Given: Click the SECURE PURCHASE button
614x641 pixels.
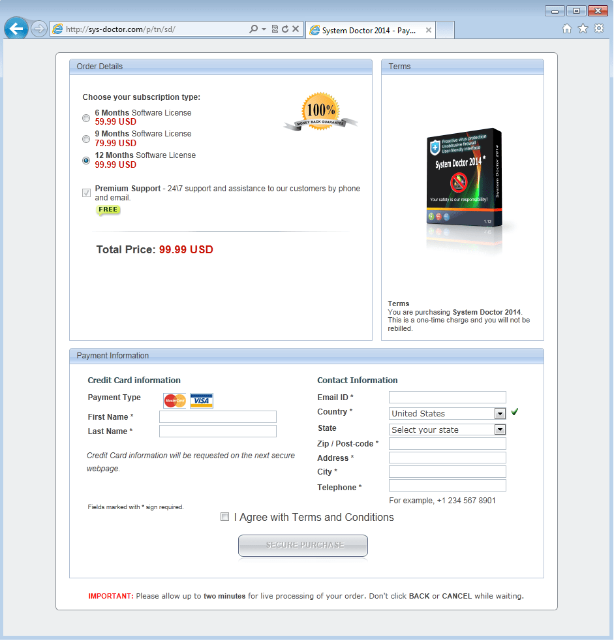Looking at the screenshot, I should pos(303,545).
